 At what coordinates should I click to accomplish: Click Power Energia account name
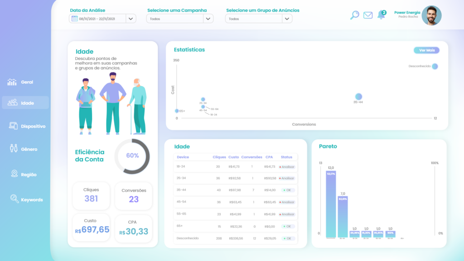pyautogui.click(x=407, y=12)
